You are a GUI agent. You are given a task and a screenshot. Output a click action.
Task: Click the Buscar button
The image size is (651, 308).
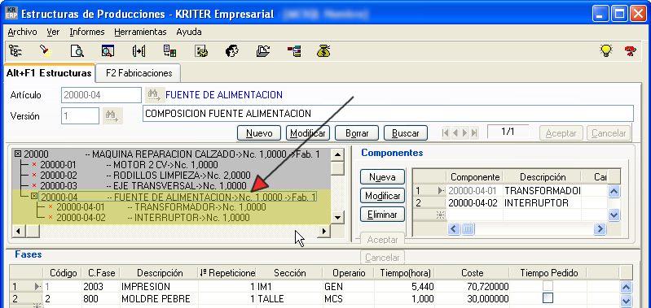click(x=406, y=133)
